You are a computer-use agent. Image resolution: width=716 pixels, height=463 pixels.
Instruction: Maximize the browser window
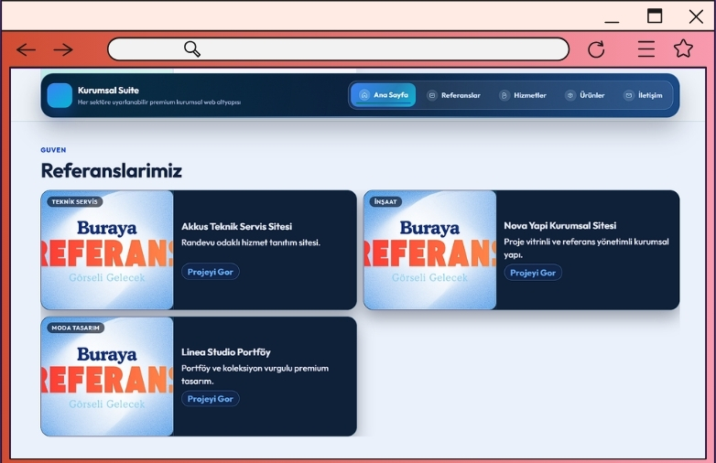pos(655,16)
